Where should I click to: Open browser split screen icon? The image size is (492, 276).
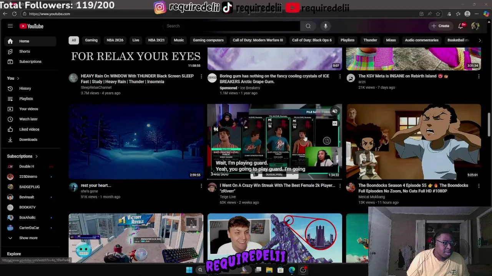[x=422, y=14]
